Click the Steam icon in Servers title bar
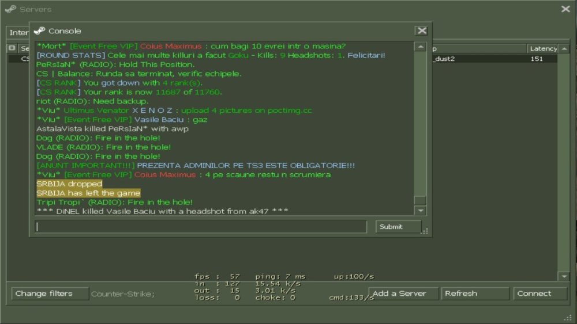577x324 pixels. tap(10, 9)
